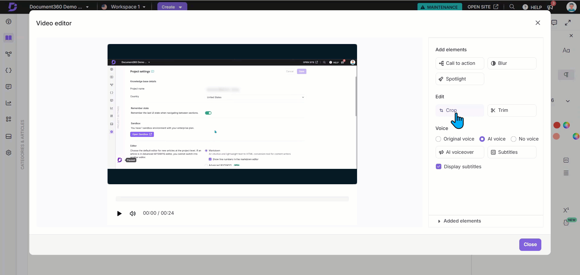
Task: Open the widgets grid icon in sidebar
Action: (8, 119)
